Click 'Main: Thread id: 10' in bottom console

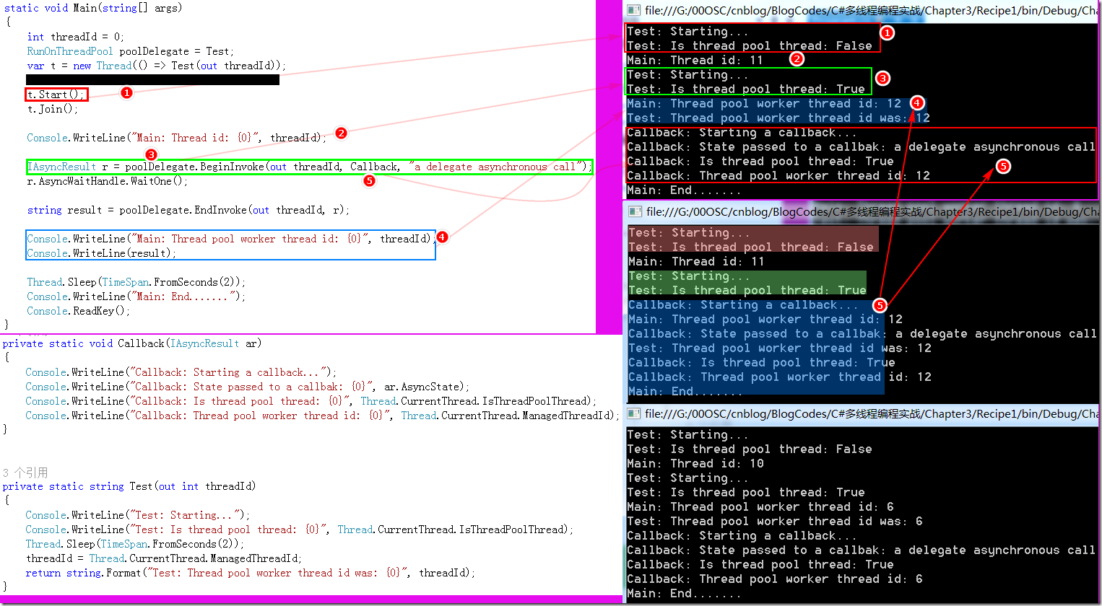coord(695,464)
